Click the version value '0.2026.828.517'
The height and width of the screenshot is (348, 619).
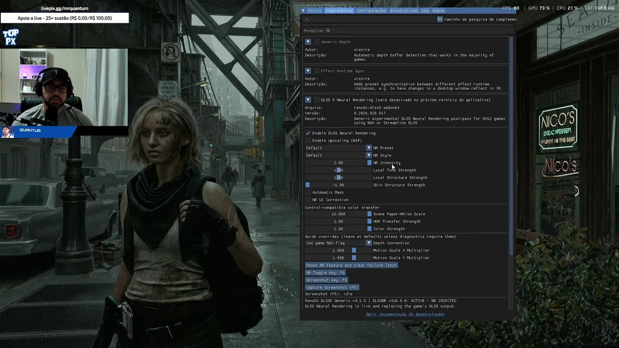(x=369, y=113)
